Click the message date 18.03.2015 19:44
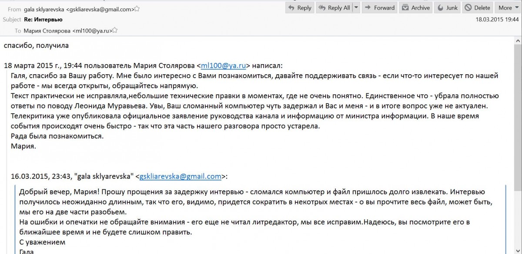 pyautogui.click(x=497, y=20)
